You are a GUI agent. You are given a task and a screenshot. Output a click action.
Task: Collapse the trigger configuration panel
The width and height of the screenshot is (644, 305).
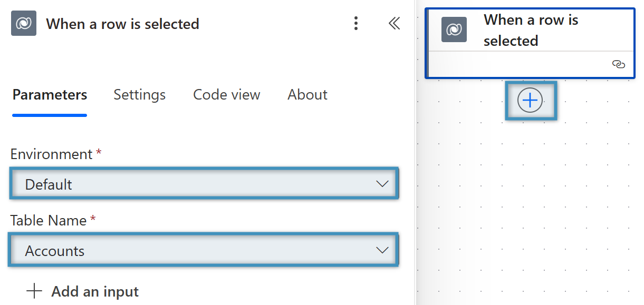(x=394, y=23)
